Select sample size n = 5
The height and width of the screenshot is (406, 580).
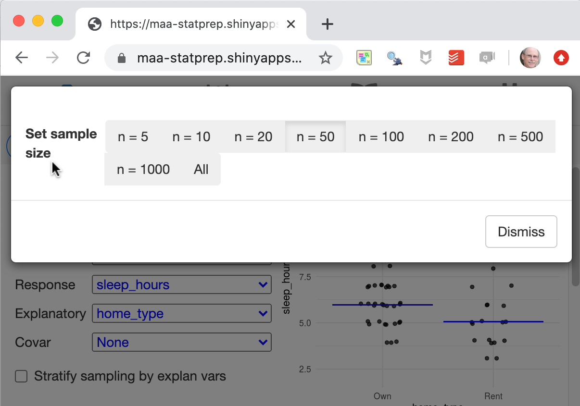pyautogui.click(x=133, y=137)
